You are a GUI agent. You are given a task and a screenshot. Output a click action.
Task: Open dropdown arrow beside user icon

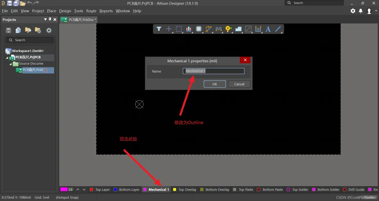point(376,11)
